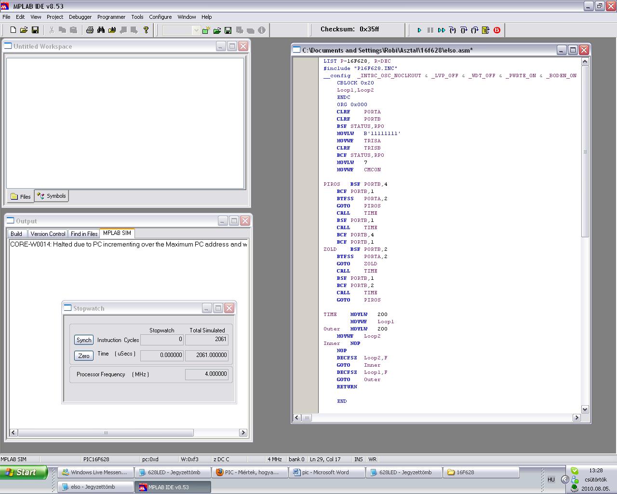Click the Find binoculars icon
Screen dimensions: 617x494
[x=101, y=30]
